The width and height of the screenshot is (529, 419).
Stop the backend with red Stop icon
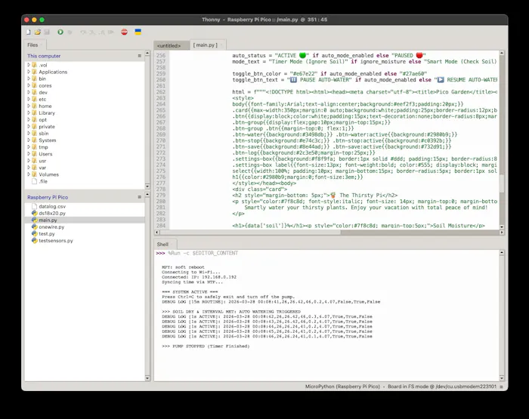tap(124, 32)
